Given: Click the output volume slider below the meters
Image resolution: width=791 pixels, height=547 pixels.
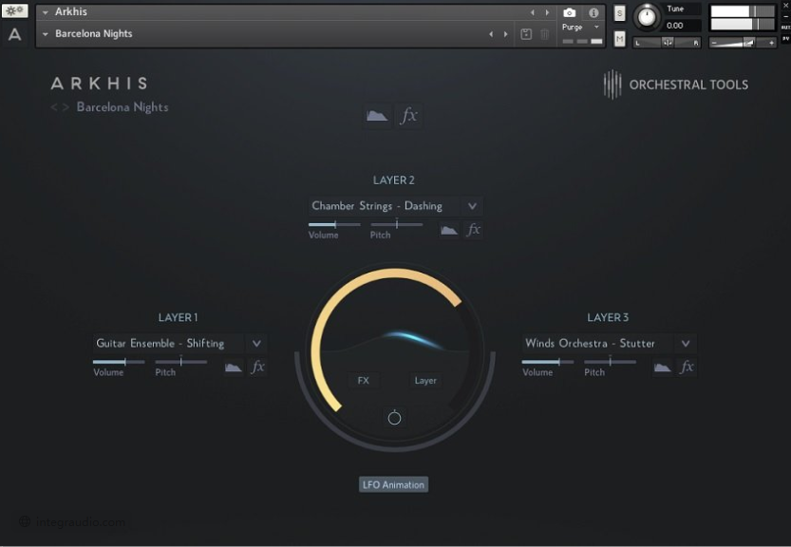Looking at the screenshot, I should pos(742,43).
